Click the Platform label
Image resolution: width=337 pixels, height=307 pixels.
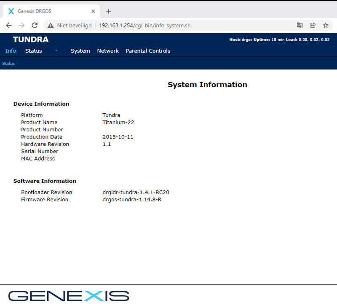[32, 115]
